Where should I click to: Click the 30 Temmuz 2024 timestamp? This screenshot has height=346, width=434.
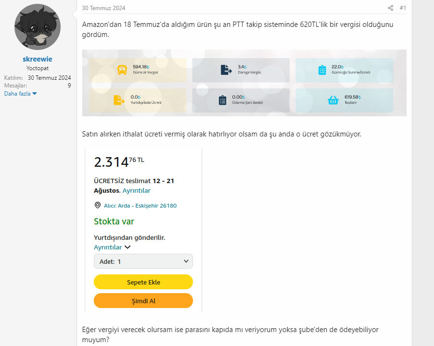102,8
